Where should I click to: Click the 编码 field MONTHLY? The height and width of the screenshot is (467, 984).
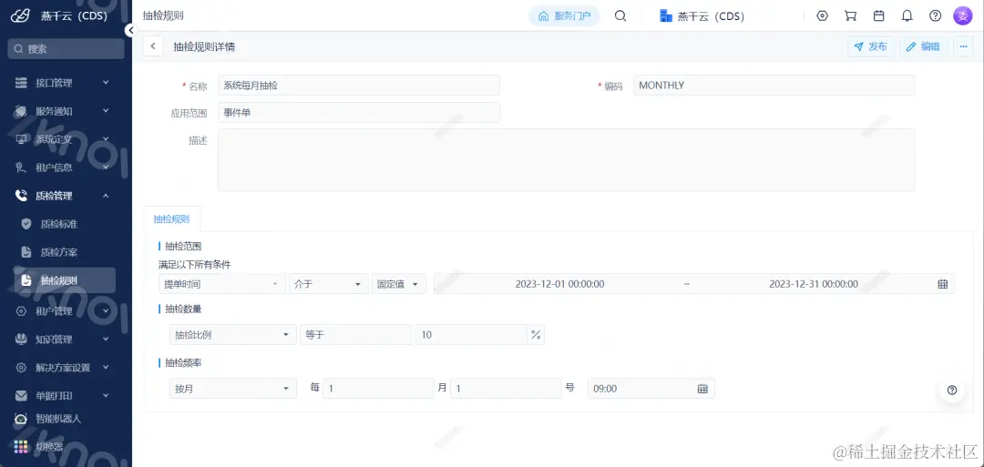pyautogui.click(x=774, y=86)
